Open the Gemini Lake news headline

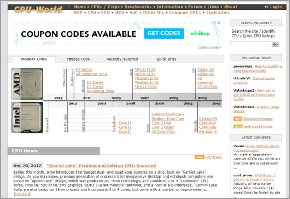point(101,165)
